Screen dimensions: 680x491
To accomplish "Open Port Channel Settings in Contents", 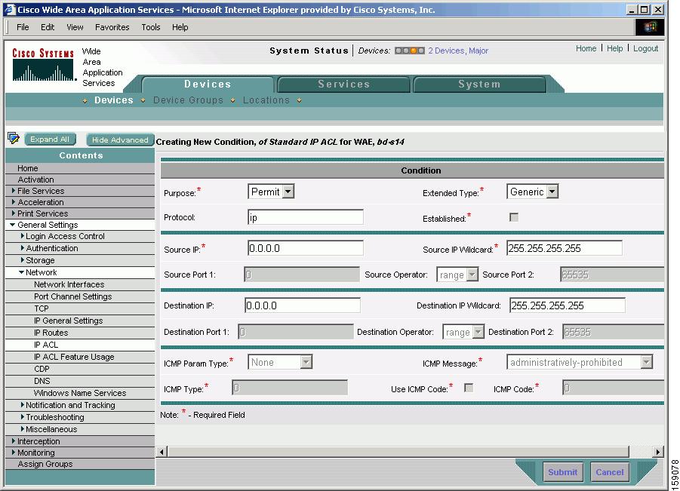I will coord(73,296).
